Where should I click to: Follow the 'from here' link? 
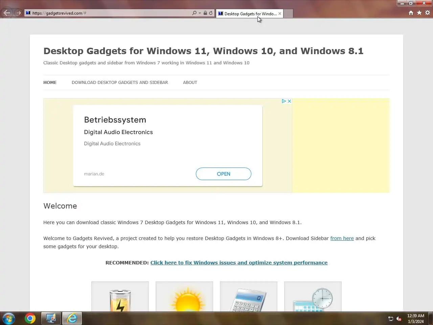pyautogui.click(x=342, y=238)
